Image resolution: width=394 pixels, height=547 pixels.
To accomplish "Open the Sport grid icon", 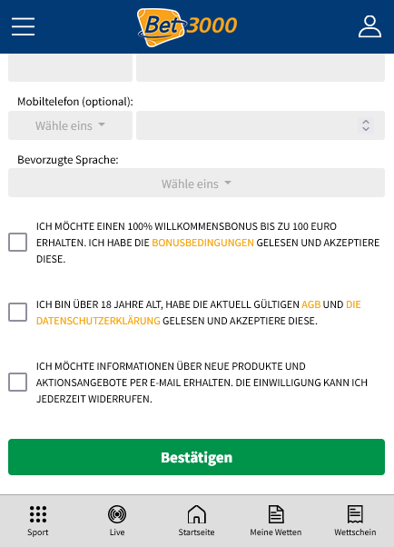I will tap(38, 514).
